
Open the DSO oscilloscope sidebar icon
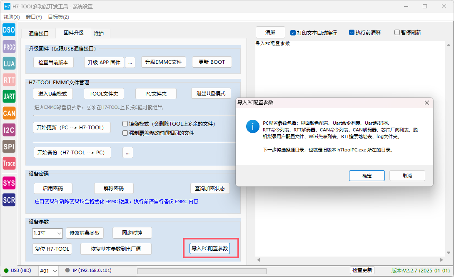point(9,30)
